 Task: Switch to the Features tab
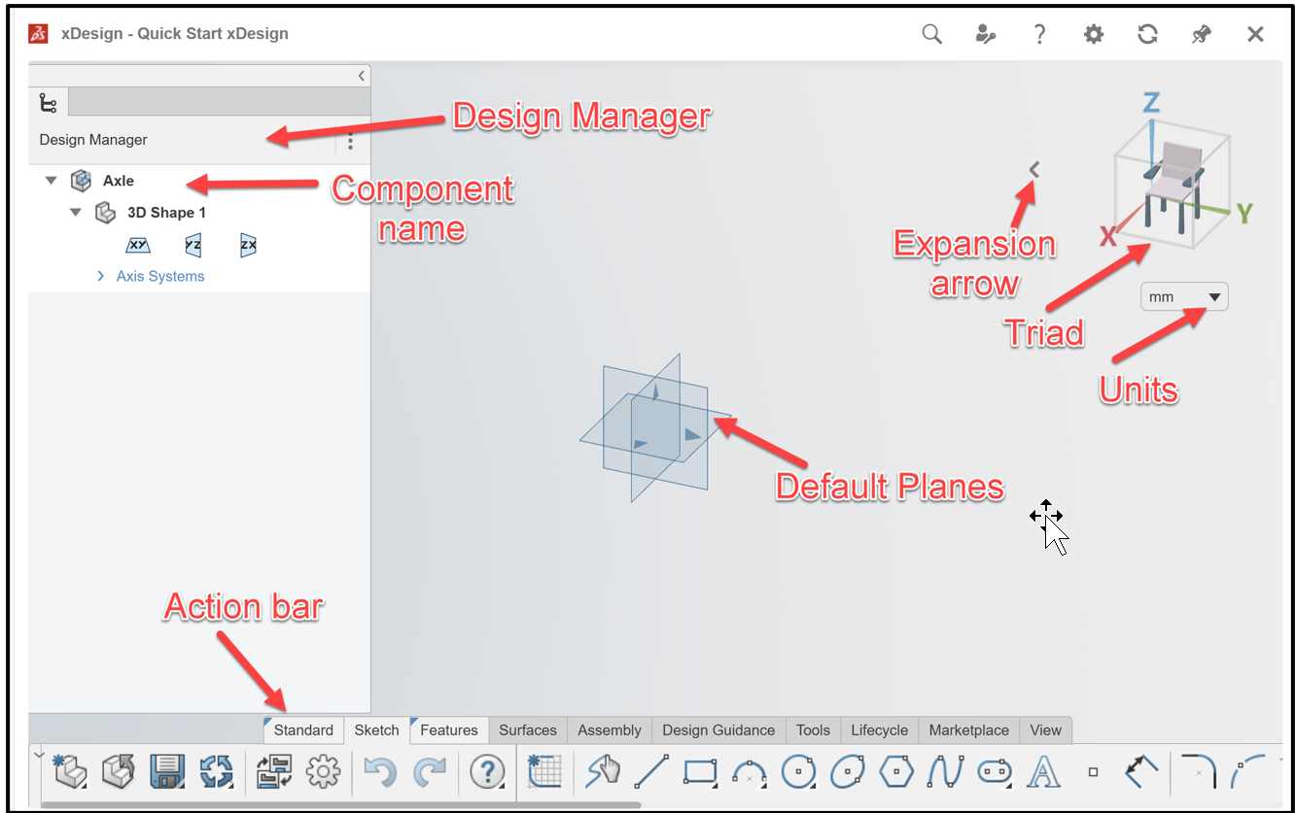(x=448, y=729)
